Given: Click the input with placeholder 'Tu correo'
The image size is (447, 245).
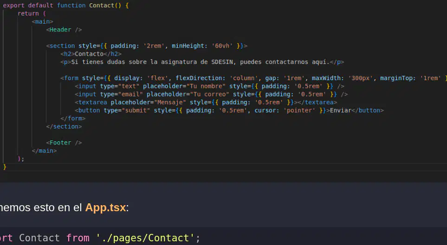Looking at the screenshot, I should click(211, 94).
